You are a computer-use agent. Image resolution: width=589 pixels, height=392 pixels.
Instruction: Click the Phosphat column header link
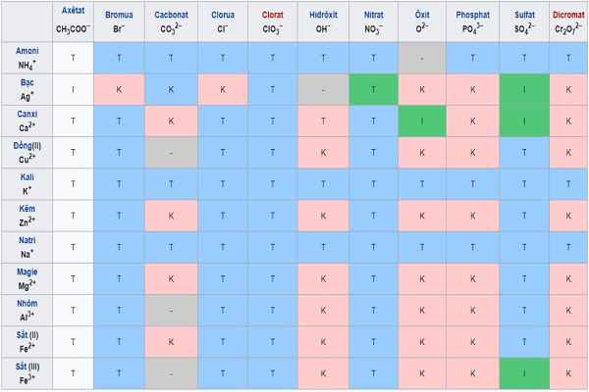(x=473, y=17)
